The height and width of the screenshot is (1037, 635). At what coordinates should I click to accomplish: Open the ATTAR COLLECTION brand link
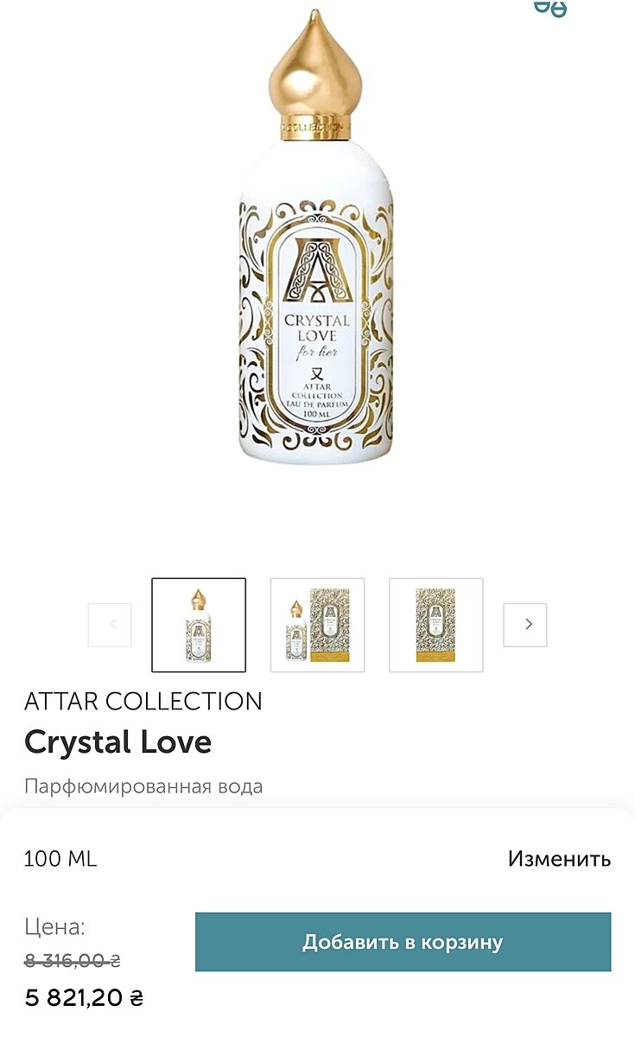[143, 701]
